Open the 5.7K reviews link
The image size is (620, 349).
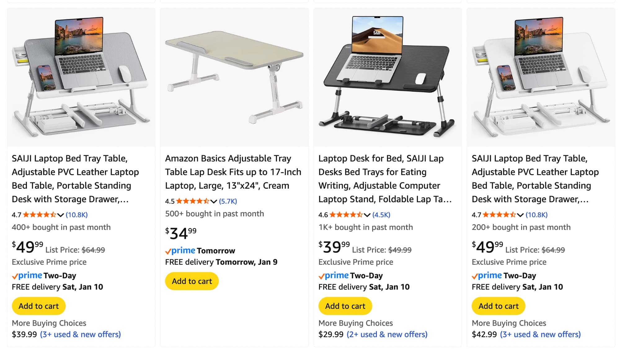point(228,201)
